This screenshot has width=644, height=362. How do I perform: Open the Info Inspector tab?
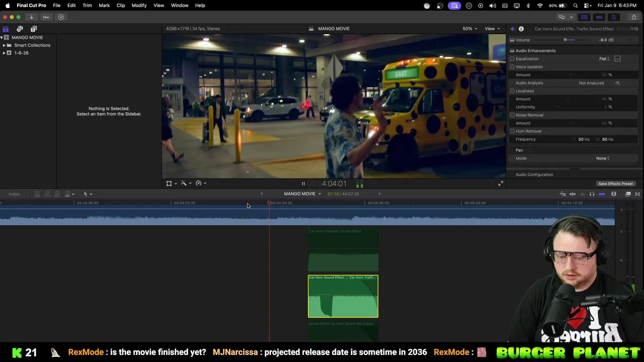click(521, 29)
